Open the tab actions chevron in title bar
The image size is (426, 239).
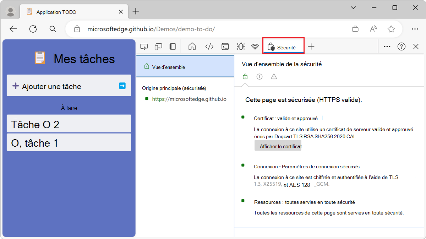353,8
